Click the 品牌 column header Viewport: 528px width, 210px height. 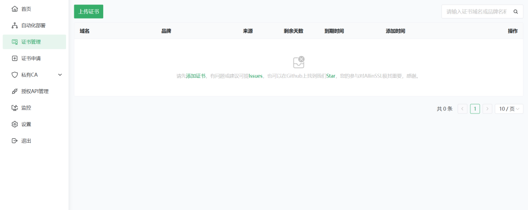coord(166,31)
